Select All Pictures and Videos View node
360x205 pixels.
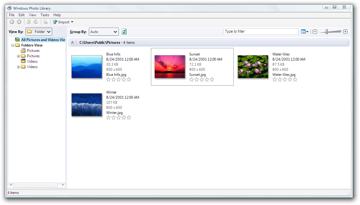click(x=43, y=40)
